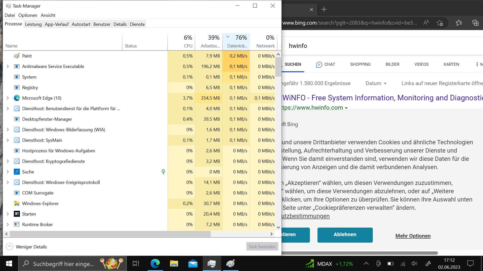Image resolution: width=483 pixels, height=271 pixels.
Task: Open the Collections icon in Edge toolbar
Action: click(x=475, y=23)
